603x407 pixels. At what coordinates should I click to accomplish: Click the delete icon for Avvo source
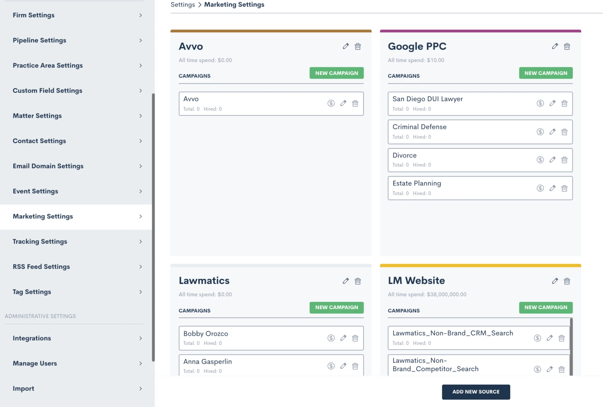tap(358, 46)
